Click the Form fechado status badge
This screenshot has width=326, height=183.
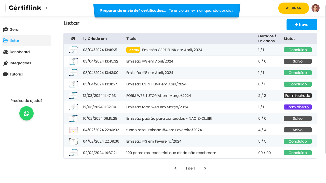[297, 96]
